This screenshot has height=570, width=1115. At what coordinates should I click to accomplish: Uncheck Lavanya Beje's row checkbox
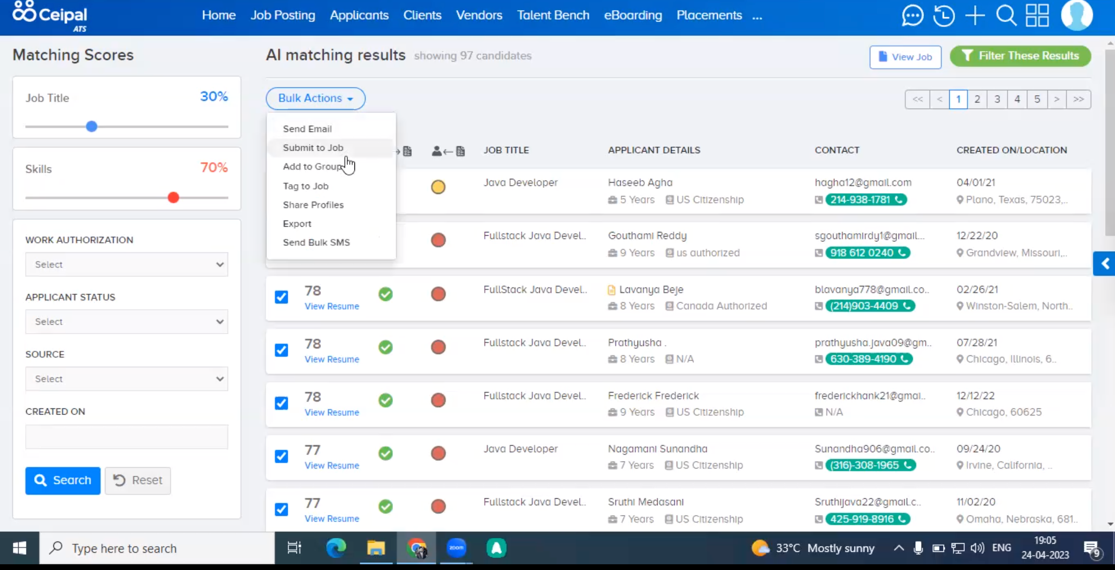tap(282, 297)
